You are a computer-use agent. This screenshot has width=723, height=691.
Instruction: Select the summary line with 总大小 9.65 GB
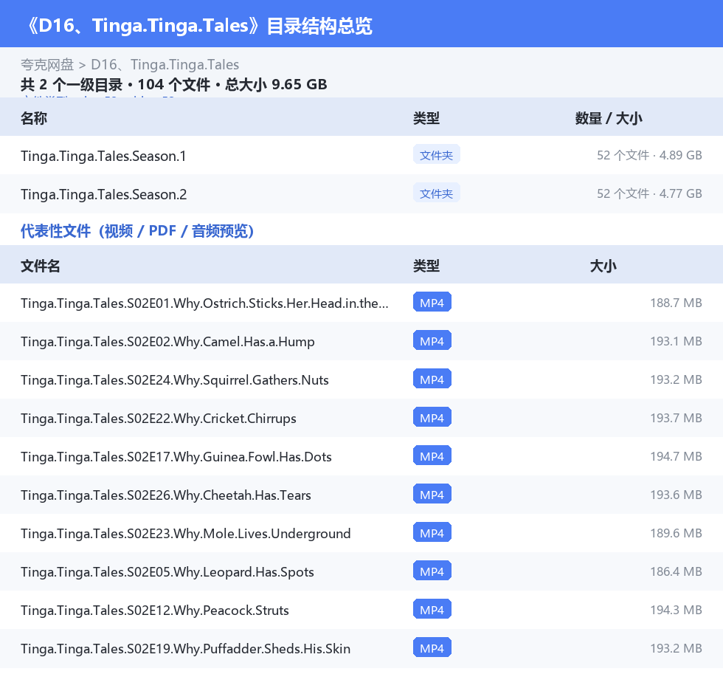(174, 84)
